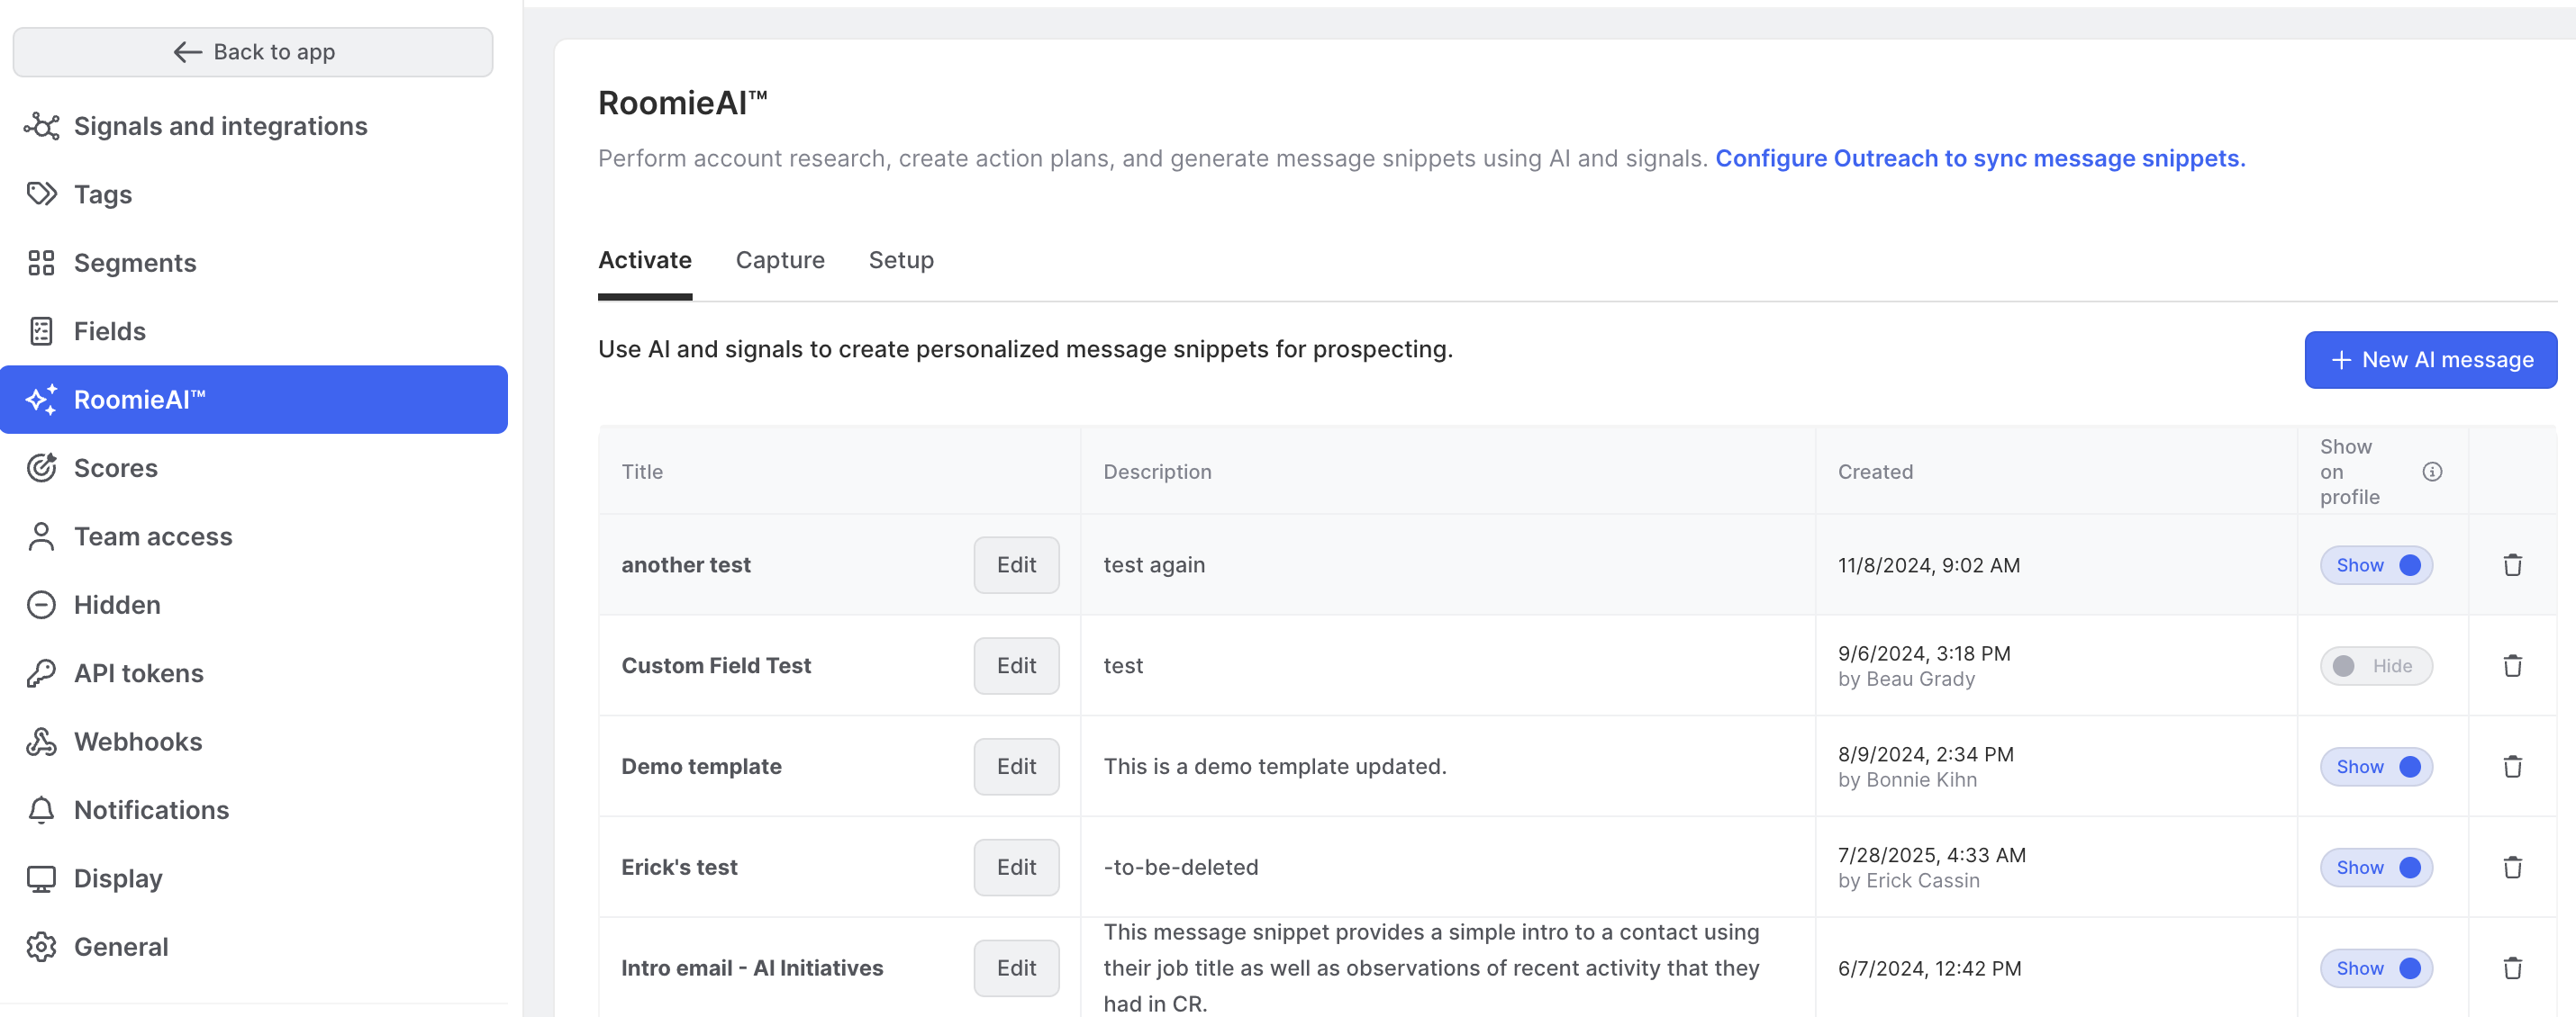Open the Setup tab
The height and width of the screenshot is (1017, 2576).
pyautogui.click(x=900, y=260)
